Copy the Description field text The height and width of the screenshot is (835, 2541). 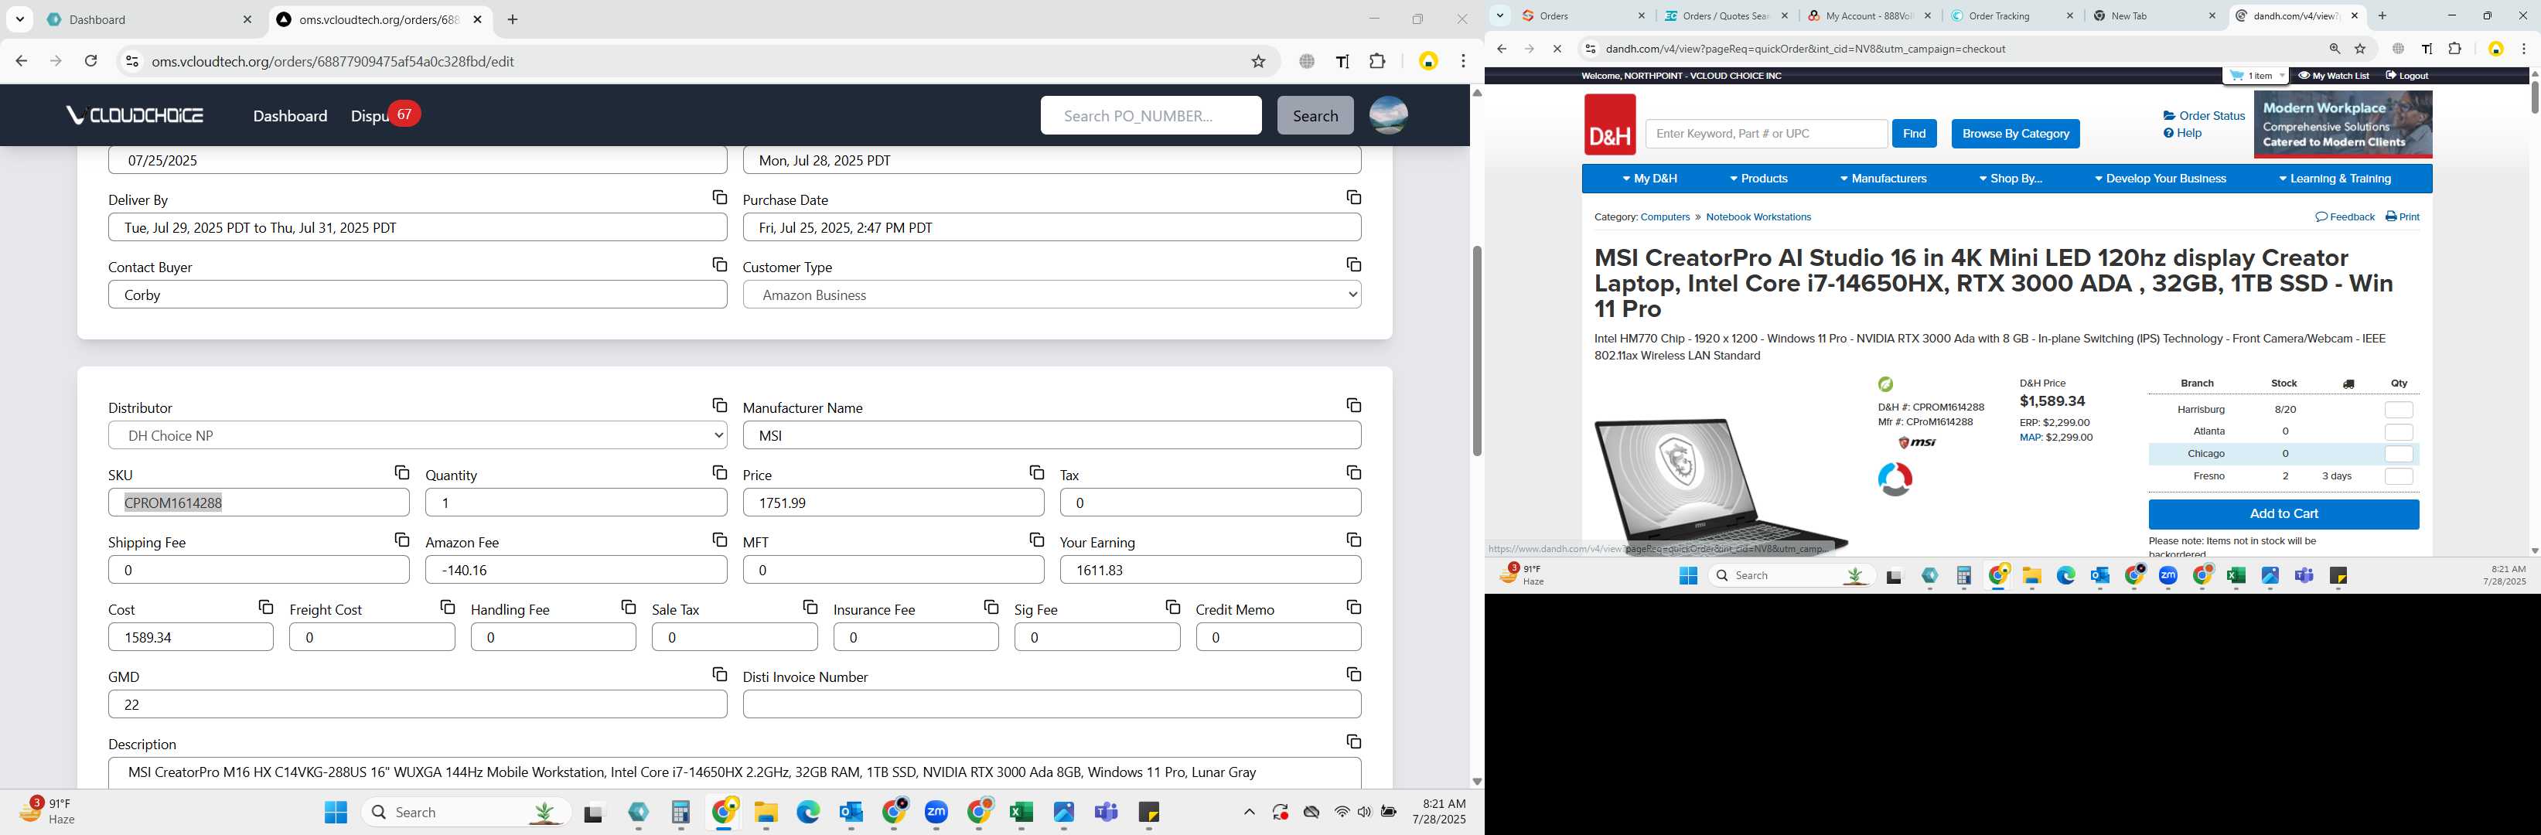(1353, 741)
